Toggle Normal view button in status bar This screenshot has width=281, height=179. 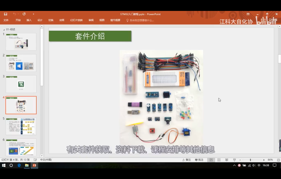[211, 160]
